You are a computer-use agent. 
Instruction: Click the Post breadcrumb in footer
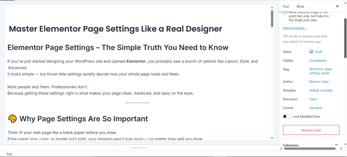click(9, 154)
